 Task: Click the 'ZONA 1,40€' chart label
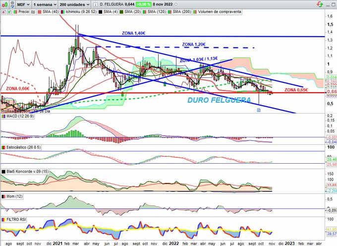click(x=133, y=33)
